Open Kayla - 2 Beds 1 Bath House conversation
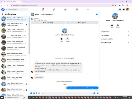This screenshot has width=132, height=99. (14, 90)
